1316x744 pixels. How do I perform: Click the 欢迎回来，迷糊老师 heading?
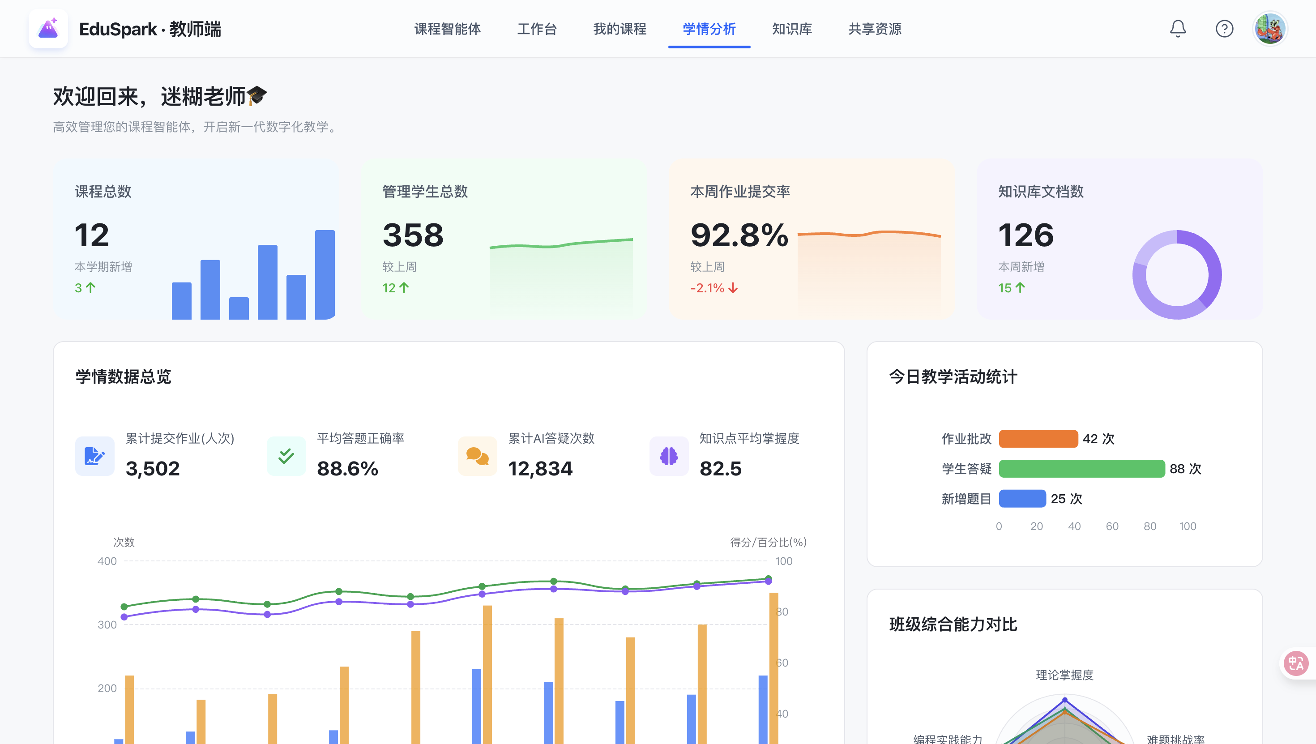(160, 96)
